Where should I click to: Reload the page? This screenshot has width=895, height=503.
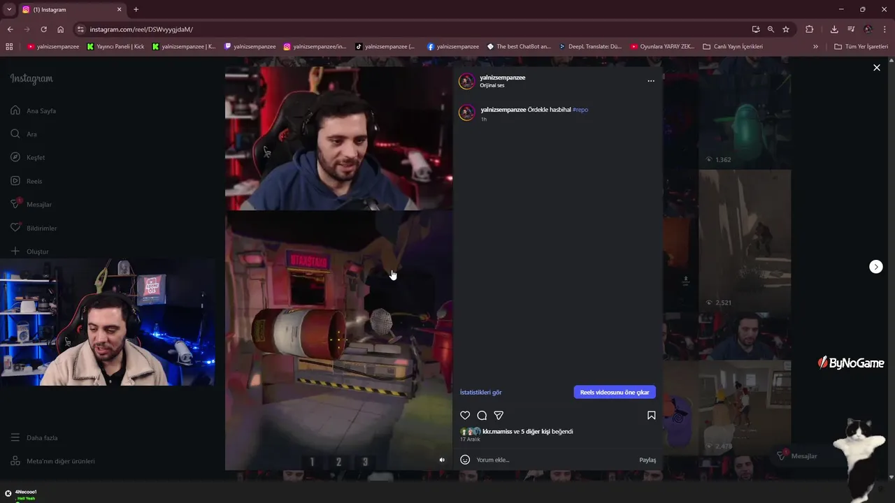[43, 29]
